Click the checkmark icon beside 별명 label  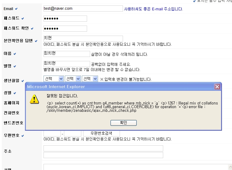click(x=15, y=66)
